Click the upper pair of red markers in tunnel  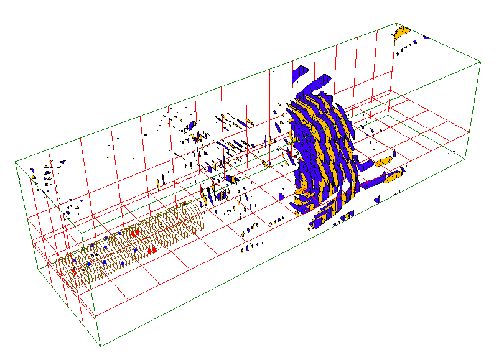click(134, 233)
